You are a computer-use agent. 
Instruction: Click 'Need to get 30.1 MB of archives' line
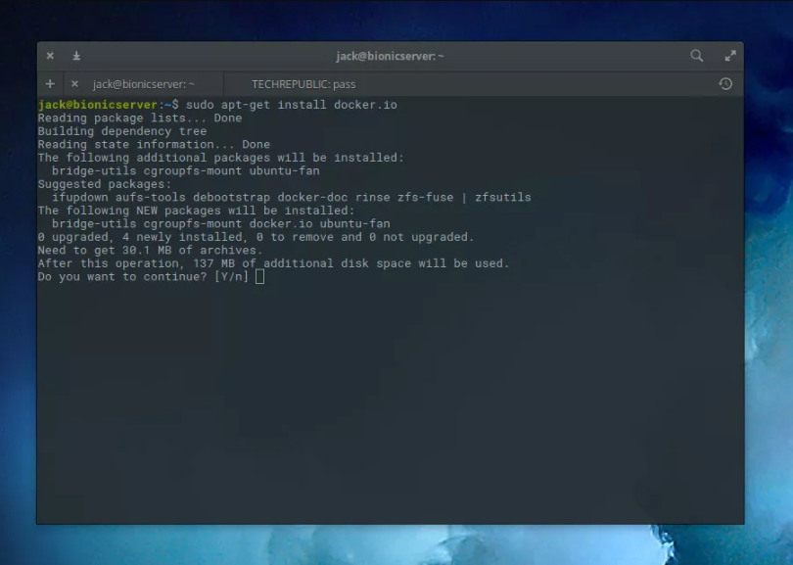150,250
